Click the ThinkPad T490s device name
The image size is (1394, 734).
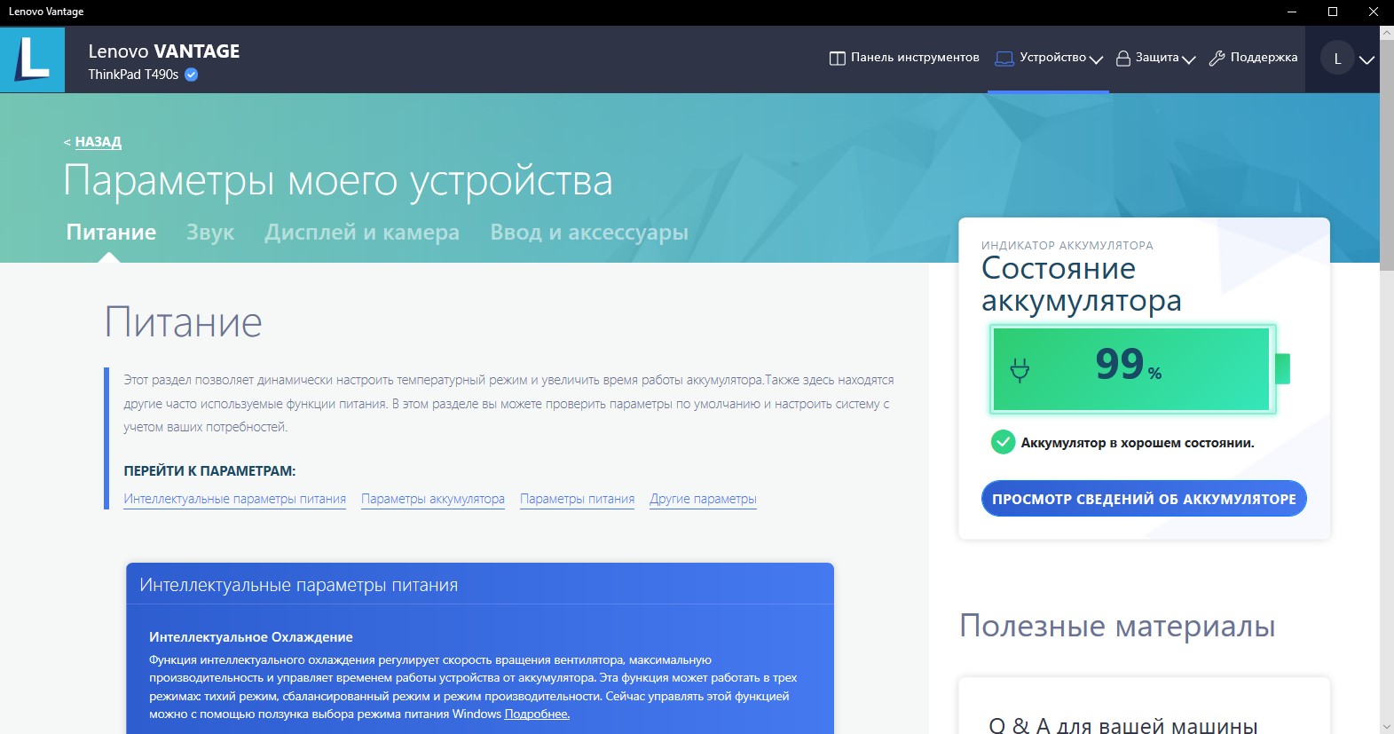(x=133, y=75)
